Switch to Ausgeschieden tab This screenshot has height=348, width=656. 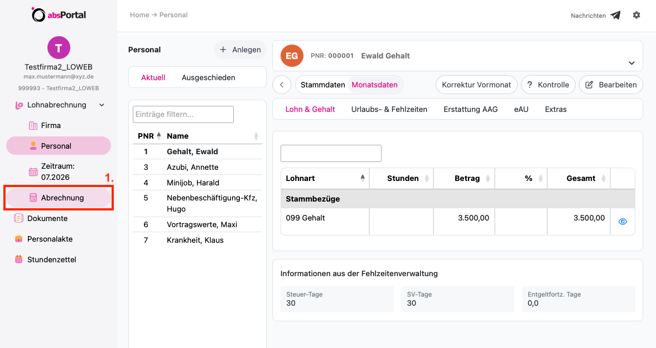click(209, 78)
